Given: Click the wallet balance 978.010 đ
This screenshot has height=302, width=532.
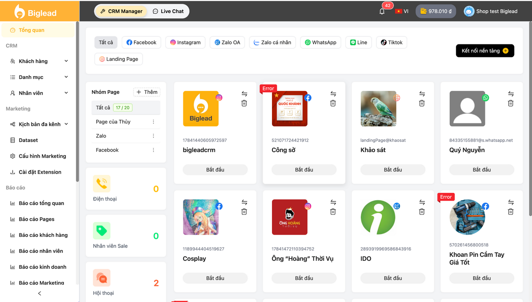Looking at the screenshot, I should [x=435, y=11].
